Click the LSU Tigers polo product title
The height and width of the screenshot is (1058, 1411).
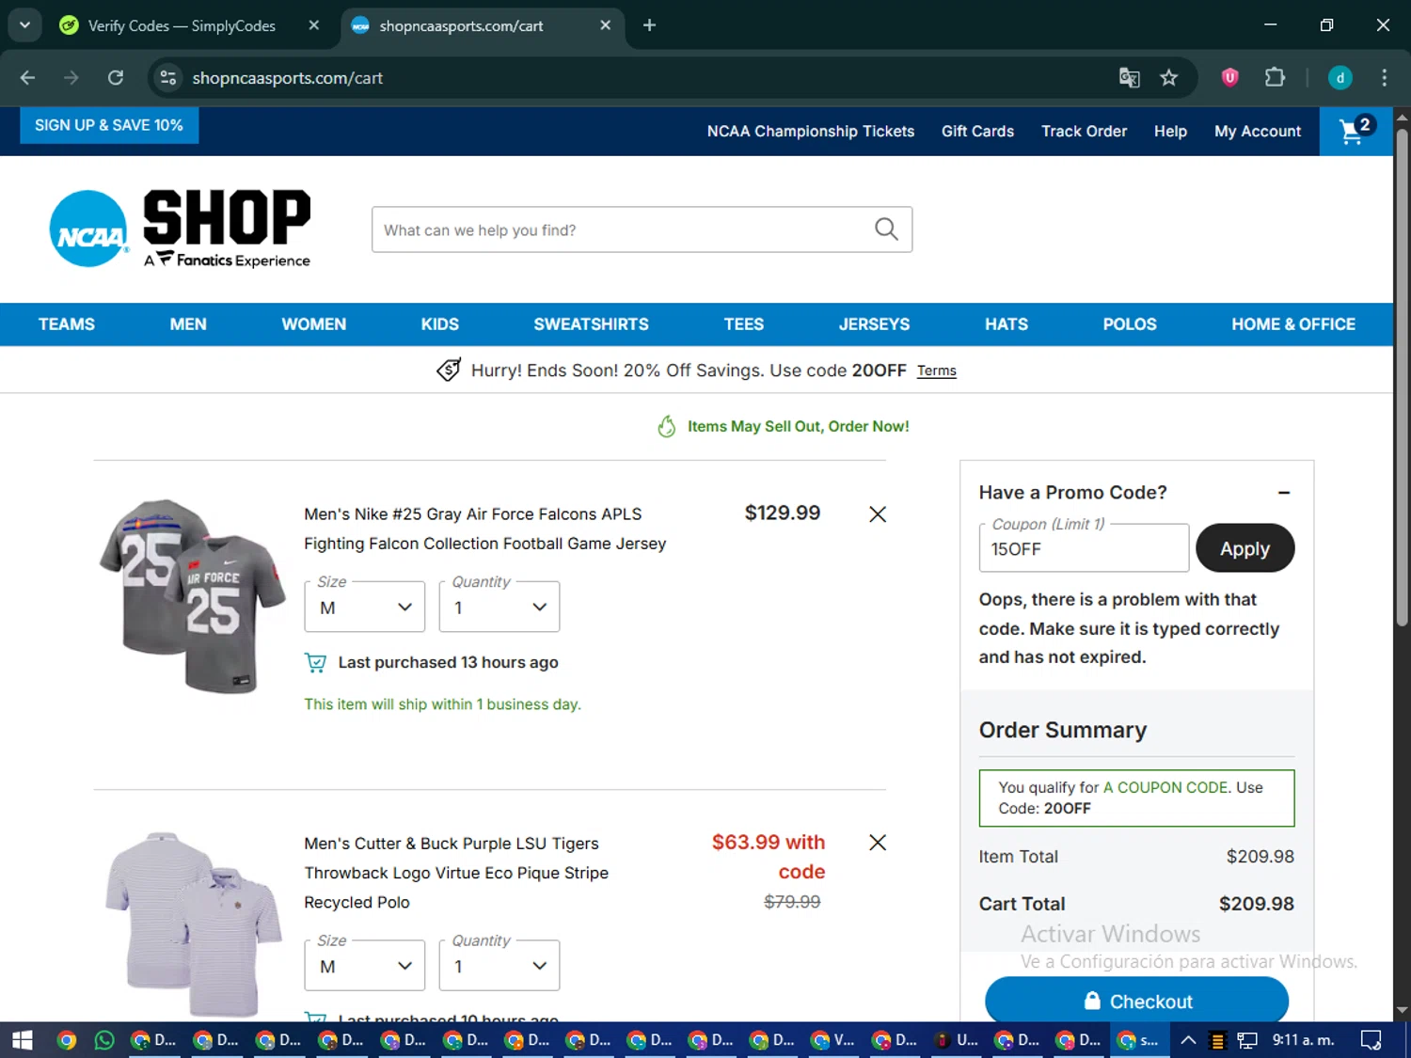coord(456,873)
